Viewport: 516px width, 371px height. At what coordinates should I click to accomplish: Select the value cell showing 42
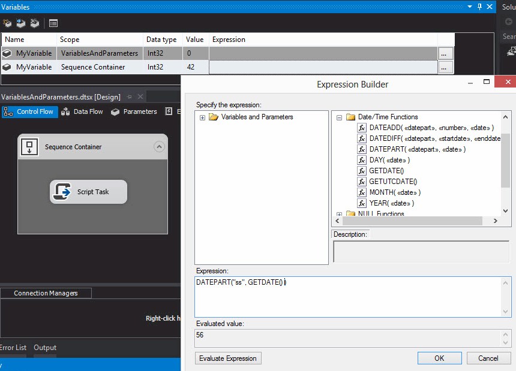click(x=196, y=67)
